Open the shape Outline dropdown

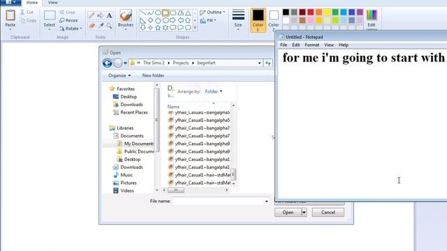pyautogui.click(x=212, y=13)
